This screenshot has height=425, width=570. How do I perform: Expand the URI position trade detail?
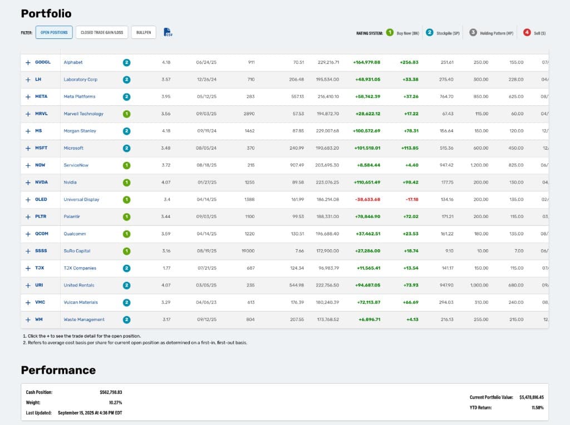click(28, 285)
